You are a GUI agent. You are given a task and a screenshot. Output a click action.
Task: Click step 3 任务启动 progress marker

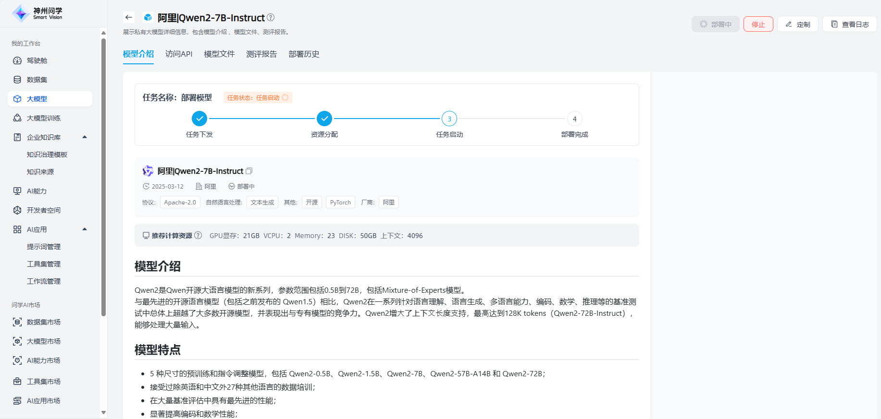click(449, 119)
